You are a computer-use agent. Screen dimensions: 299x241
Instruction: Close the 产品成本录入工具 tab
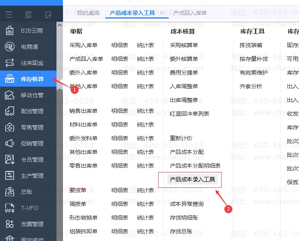click(x=162, y=13)
